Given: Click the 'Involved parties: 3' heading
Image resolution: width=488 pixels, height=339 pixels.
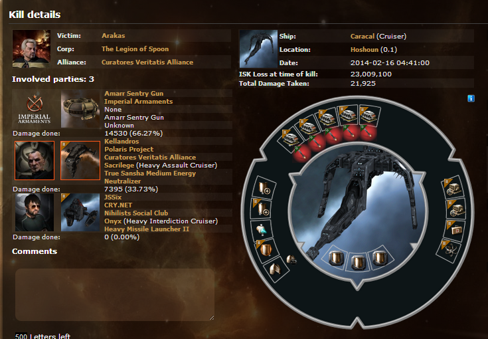Looking at the screenshot, I should coord(53,79).
